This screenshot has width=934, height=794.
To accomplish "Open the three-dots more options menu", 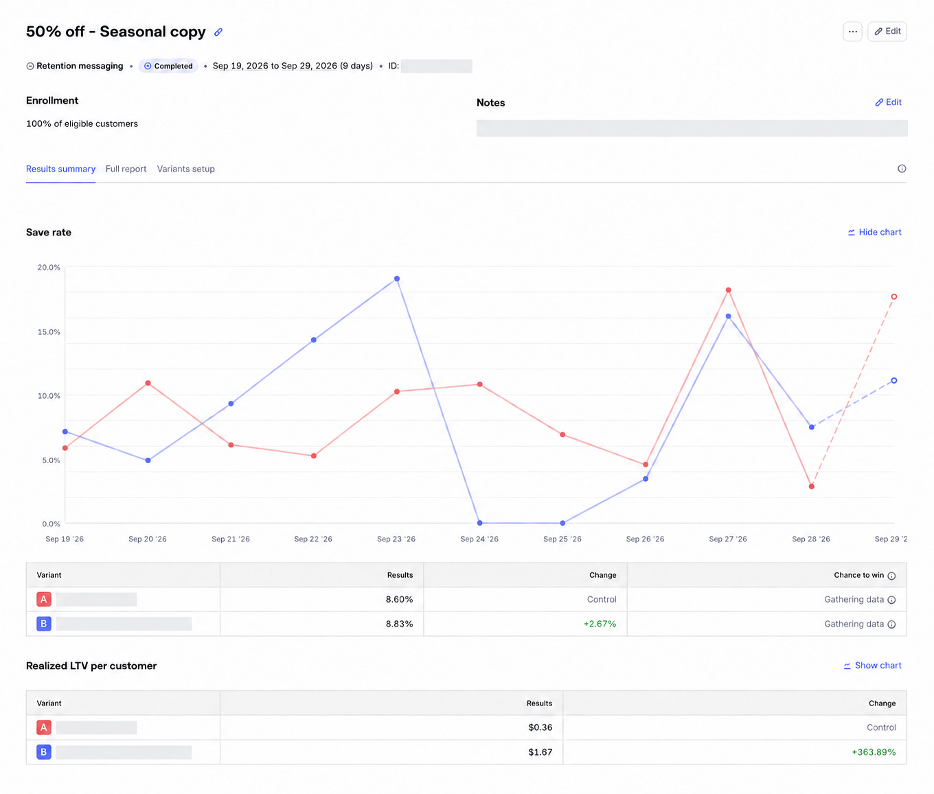I will 852,32.
